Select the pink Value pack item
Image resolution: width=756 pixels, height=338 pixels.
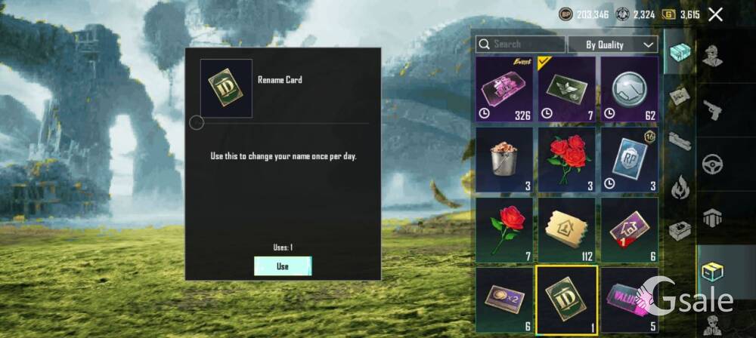click(x=629, y=300)
